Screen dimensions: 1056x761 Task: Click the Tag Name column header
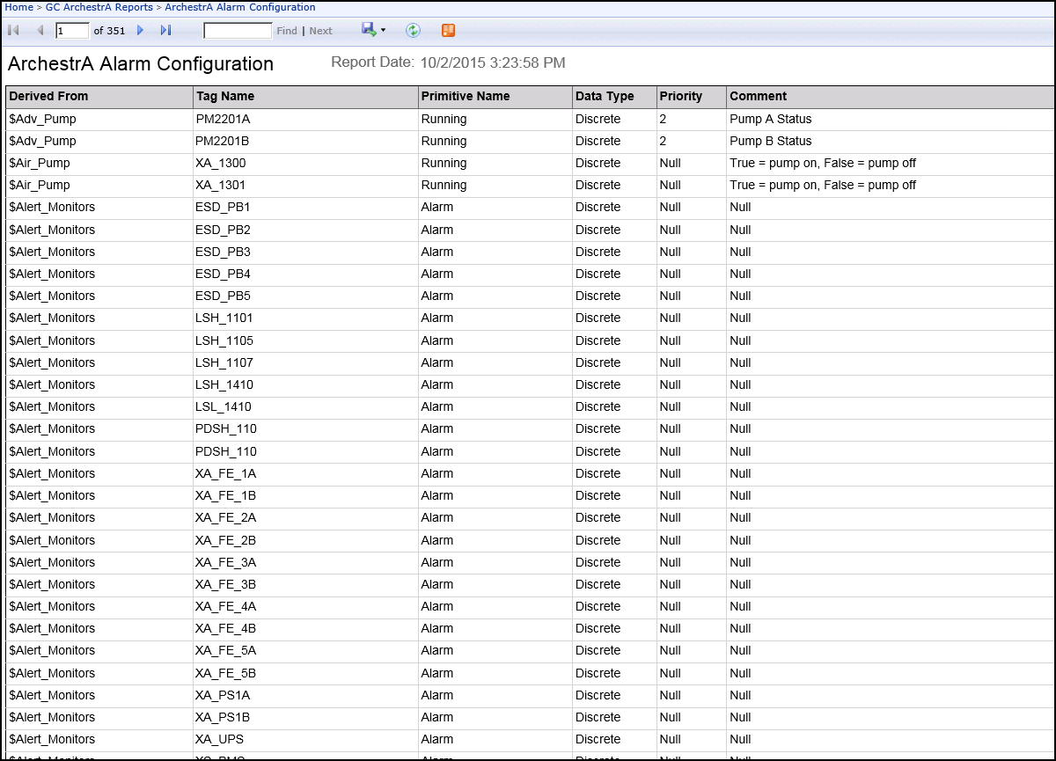tap(224, 97)
